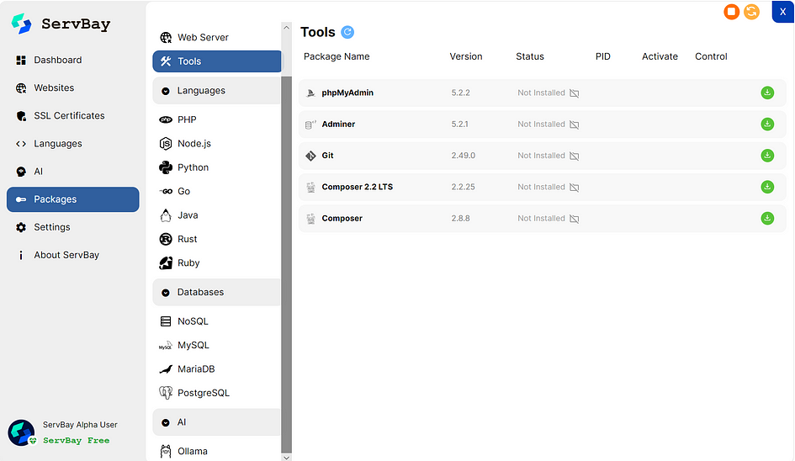Collapse the Languages group
Viewport: 795px width, 461px height.
click(216, 91)
